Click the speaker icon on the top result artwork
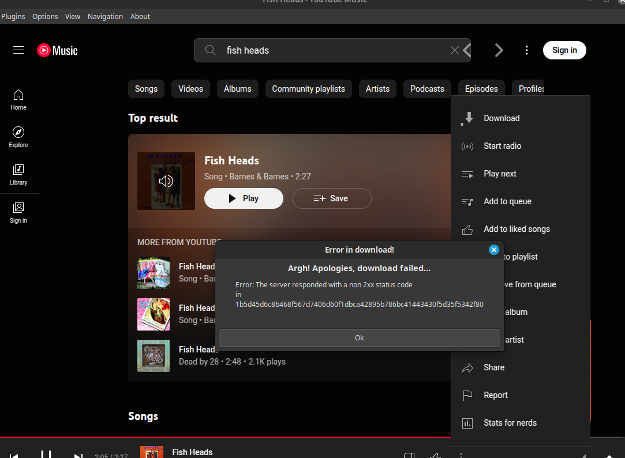Viewport: 625px width, 458px height. coord(166,181)
